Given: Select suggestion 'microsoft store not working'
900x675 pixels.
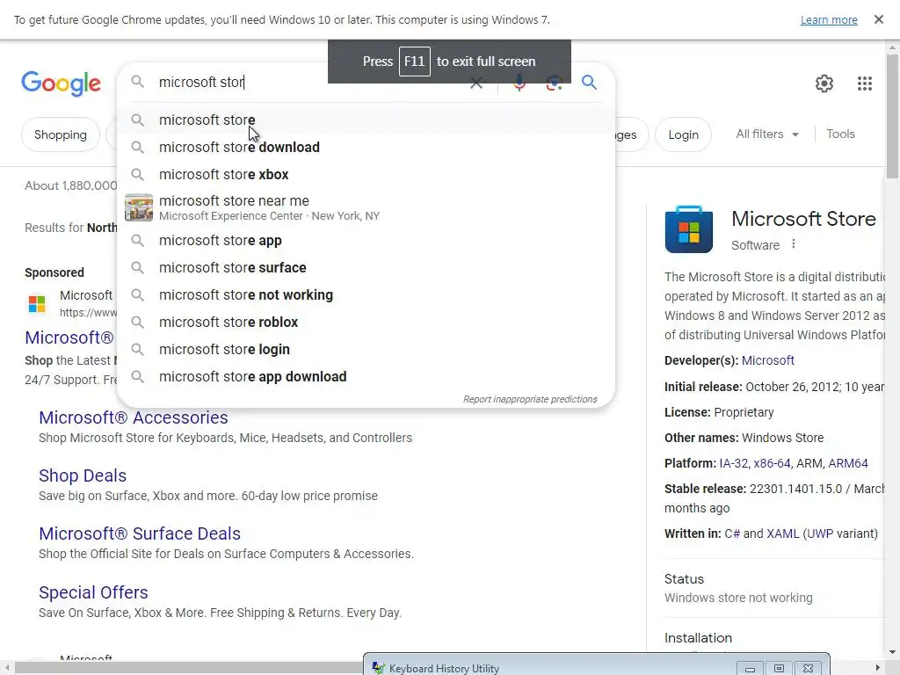Looking at the screenshot, I should click(366, 294).
